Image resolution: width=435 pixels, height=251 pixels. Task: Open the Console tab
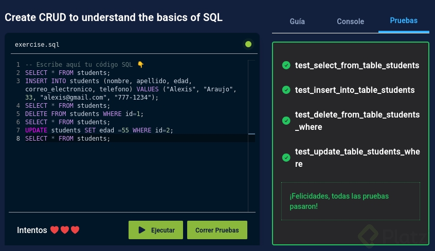(350, 22)
